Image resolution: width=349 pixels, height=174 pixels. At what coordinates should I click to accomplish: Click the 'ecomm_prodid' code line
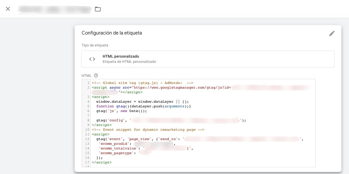pos(137,144)
